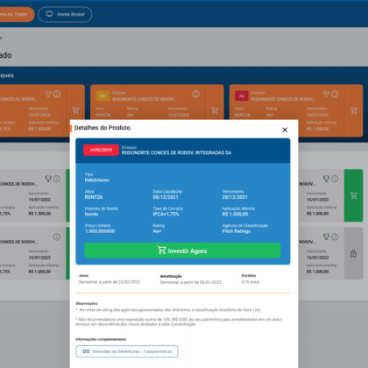Click the agency name Fitch Ratings
The image size is (368, 368).
tap(237, 231)
